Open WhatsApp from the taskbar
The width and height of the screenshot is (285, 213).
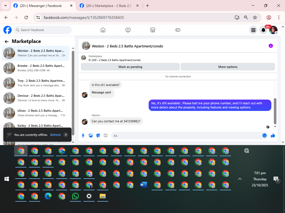click(x=75, y=196)
